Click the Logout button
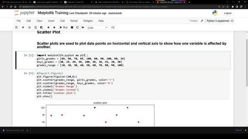 [227, 13]
